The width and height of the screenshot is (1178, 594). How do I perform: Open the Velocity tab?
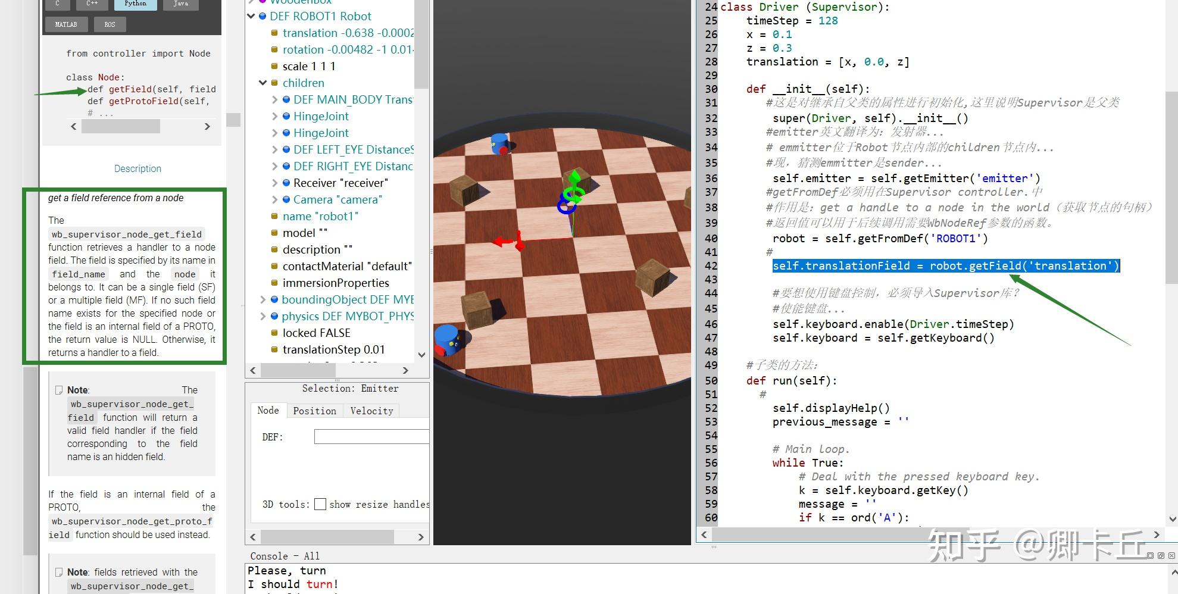tap(371, 411)
